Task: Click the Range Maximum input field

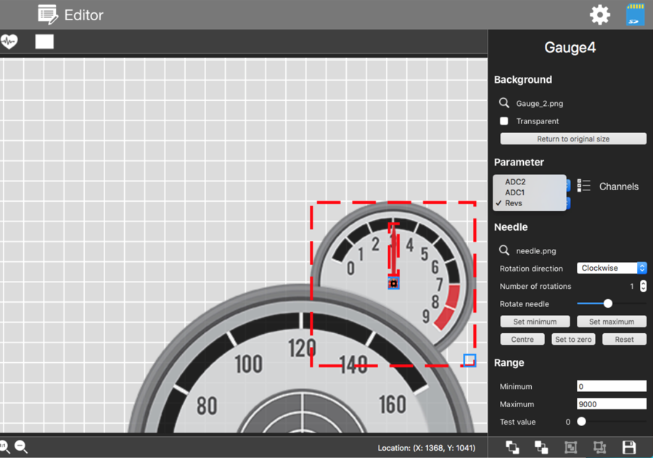Action: click(x=612, y=404)
